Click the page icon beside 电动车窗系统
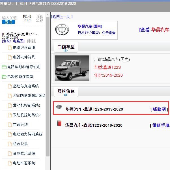The image size is (170, 170). (x=10, y=163)
